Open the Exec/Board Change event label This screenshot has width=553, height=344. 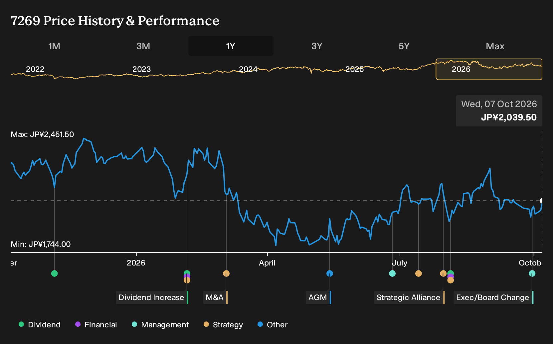click(493, 297)
